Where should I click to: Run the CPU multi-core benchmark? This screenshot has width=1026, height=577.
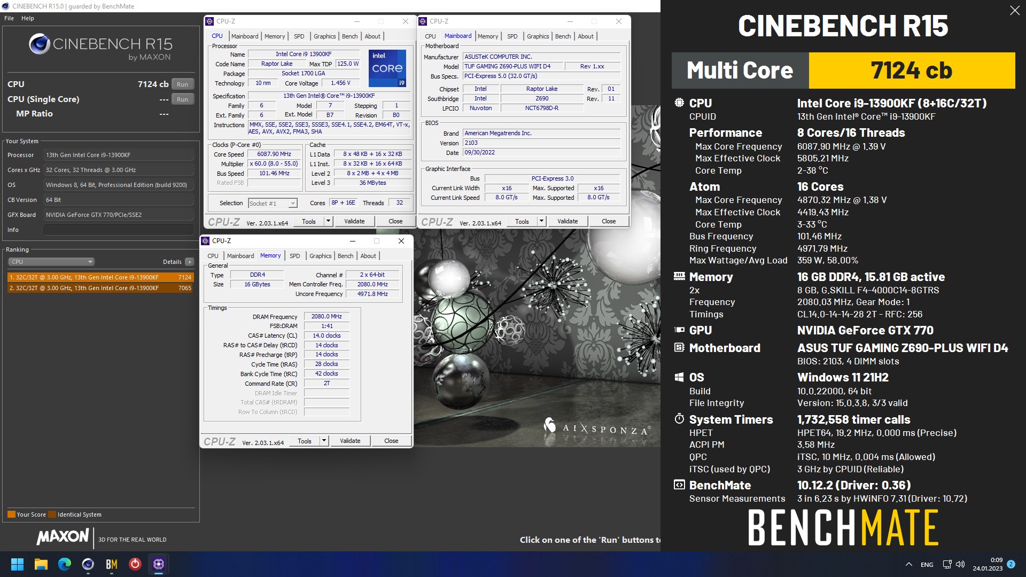click(x=183, y=84)
